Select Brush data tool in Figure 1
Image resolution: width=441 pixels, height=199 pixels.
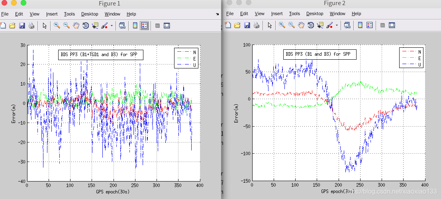point(104,25)
